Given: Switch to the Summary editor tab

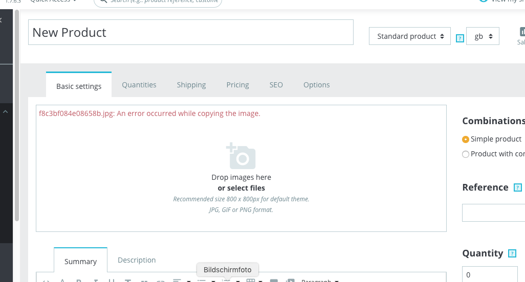Looking at the screenshot, I should [x=80, y=261].
